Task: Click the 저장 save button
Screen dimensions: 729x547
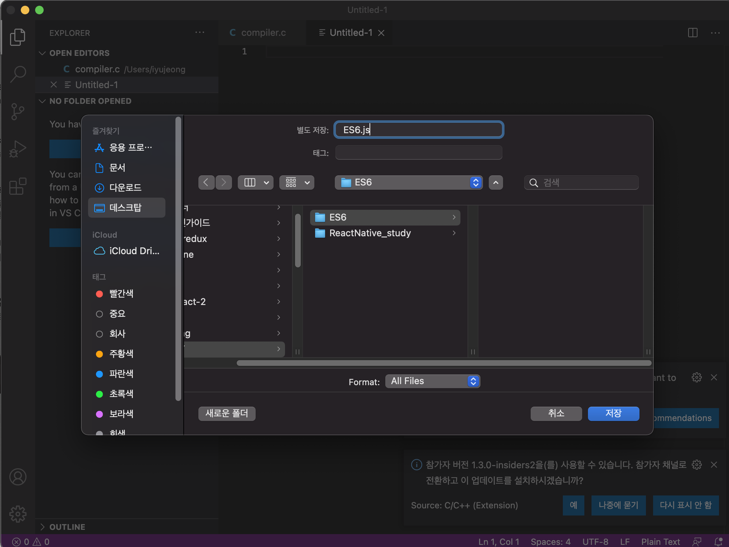Action: 613,413
